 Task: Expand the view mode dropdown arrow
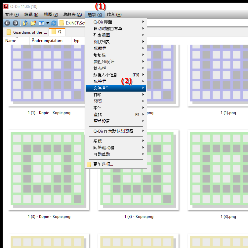coord(48,23)
